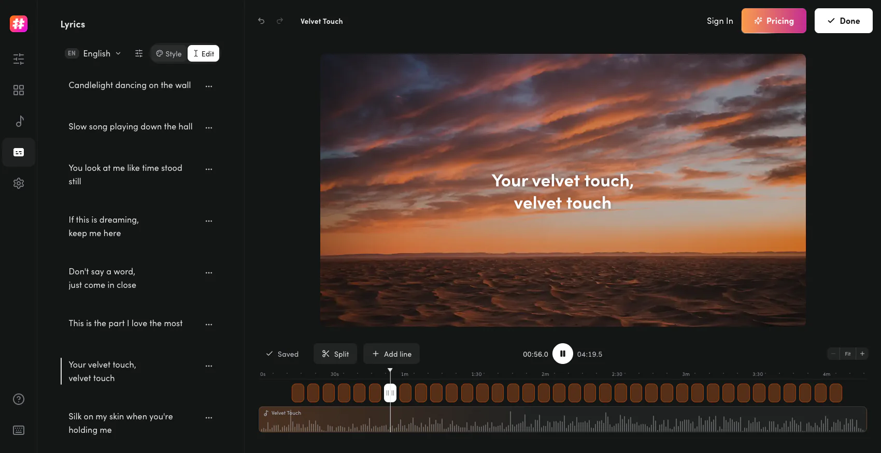
Task: Select lyric 'Silk on my skin when you're holding me'
Action: tap(121, 423)
